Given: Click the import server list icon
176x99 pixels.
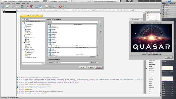Looking at the screenshot, I should 100,38.
